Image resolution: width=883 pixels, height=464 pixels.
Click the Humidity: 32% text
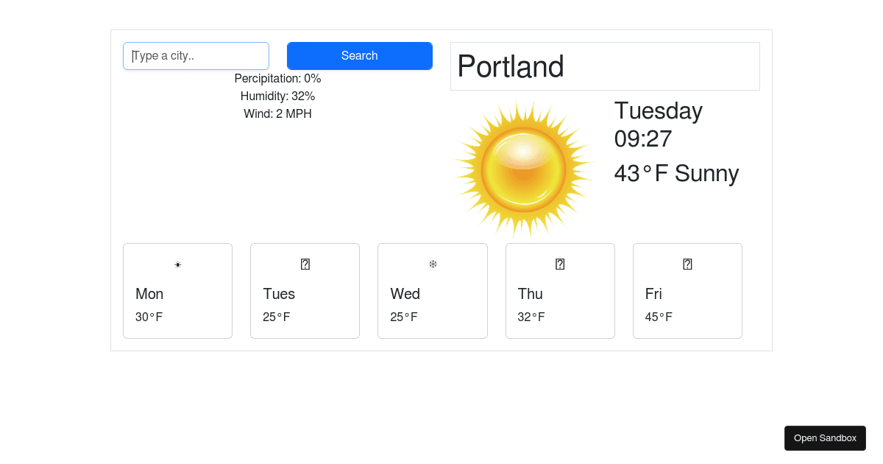277,96
